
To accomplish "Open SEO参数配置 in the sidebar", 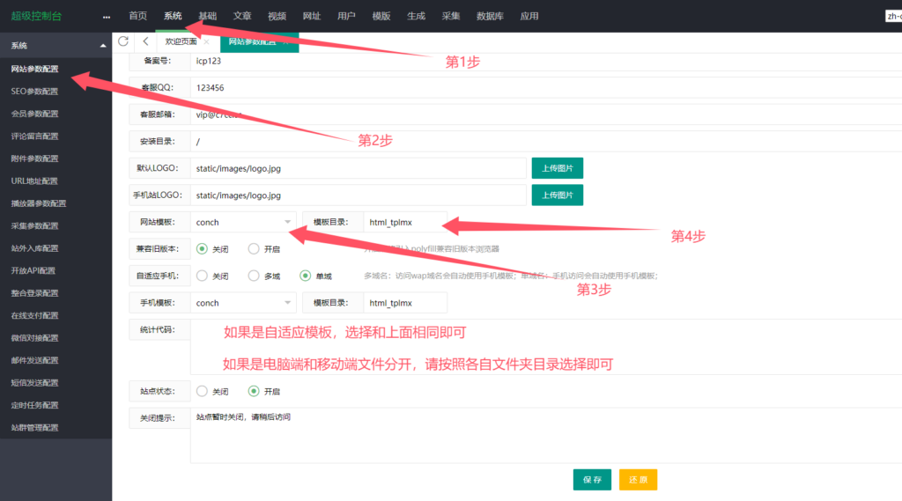I will point(34,92).
